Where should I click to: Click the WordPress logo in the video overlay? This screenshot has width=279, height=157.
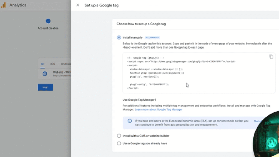[271, 142]
